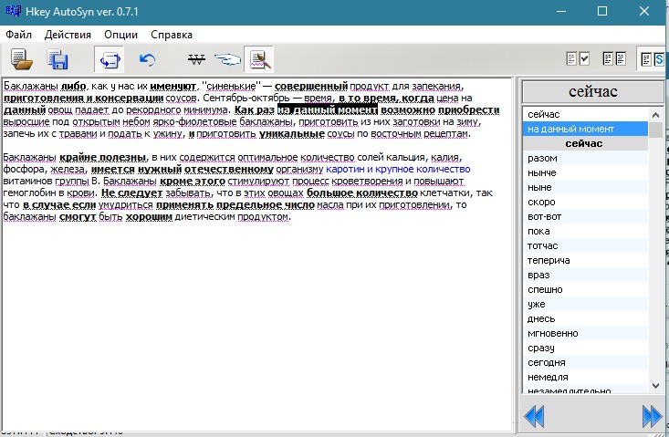
Task: Click bold word 'именуют' in first line
Action: (x=172, y=86)
